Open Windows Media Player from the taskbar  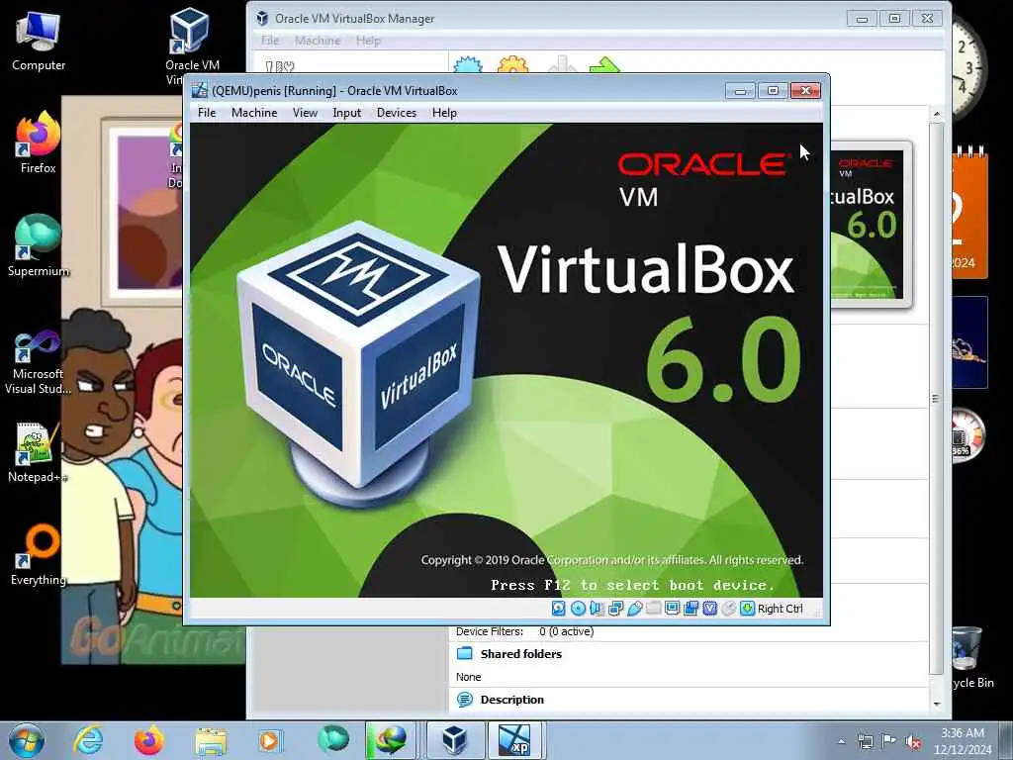270,740
